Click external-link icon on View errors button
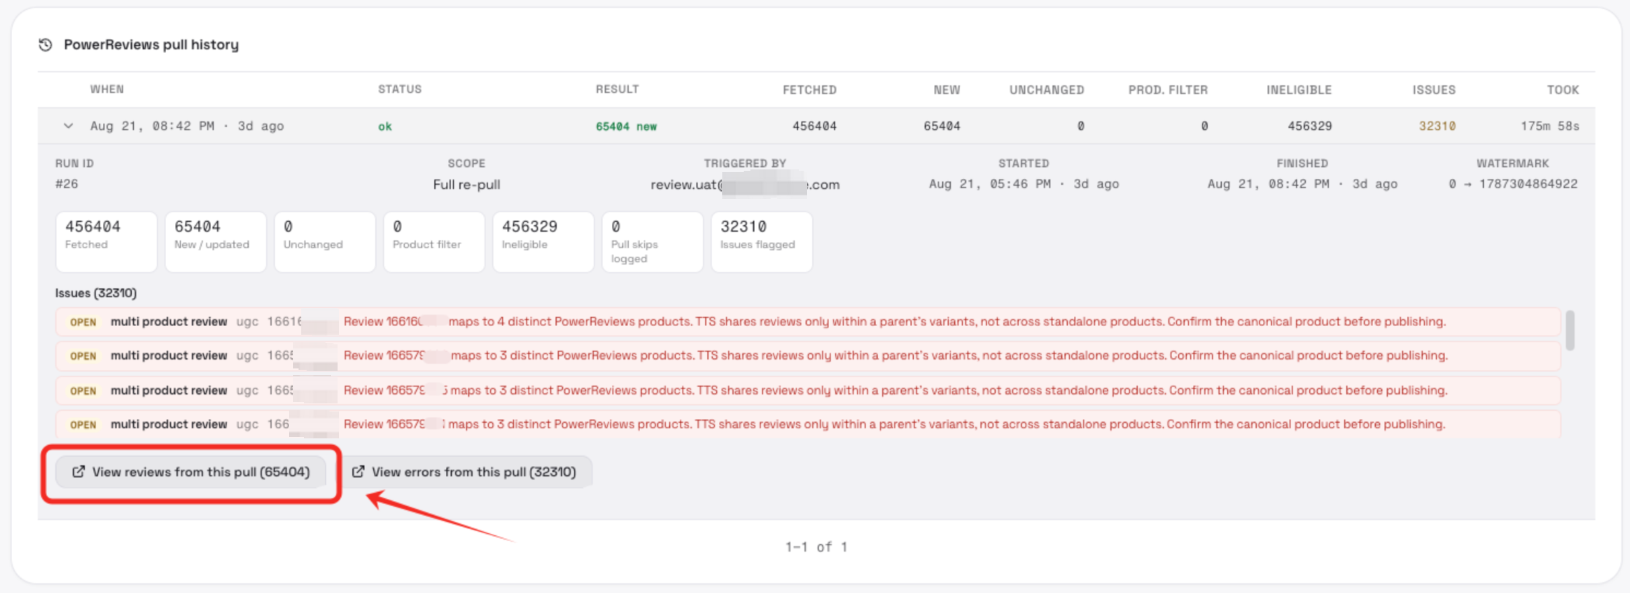The height and width of the screenshot is (593, 1630). coord(358,472)
